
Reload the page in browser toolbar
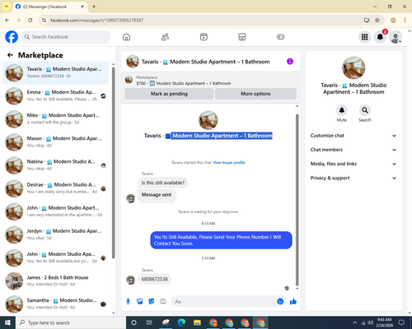pyautogui.click(x=30, y=21)
